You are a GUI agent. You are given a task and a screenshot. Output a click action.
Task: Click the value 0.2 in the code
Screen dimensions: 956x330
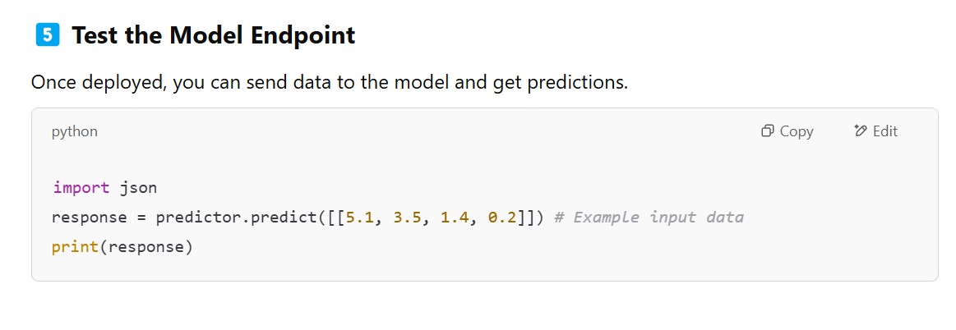502,218
